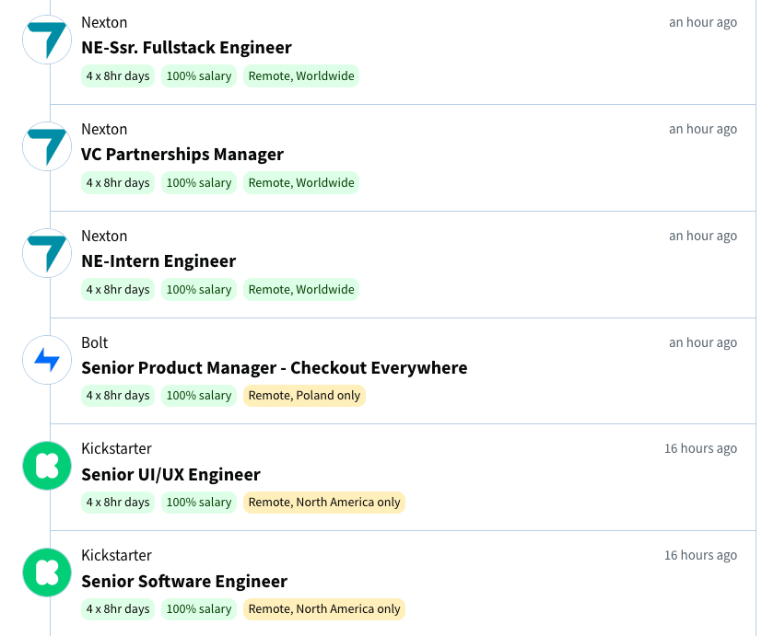
Task: Click Remote, North America only under Senior UI/UX
Action: click(324, 503)
